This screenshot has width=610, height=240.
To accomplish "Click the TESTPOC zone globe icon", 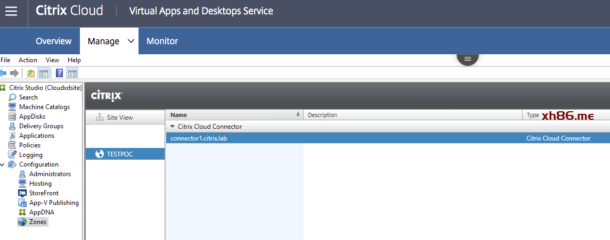I will (x=100, y=154).
